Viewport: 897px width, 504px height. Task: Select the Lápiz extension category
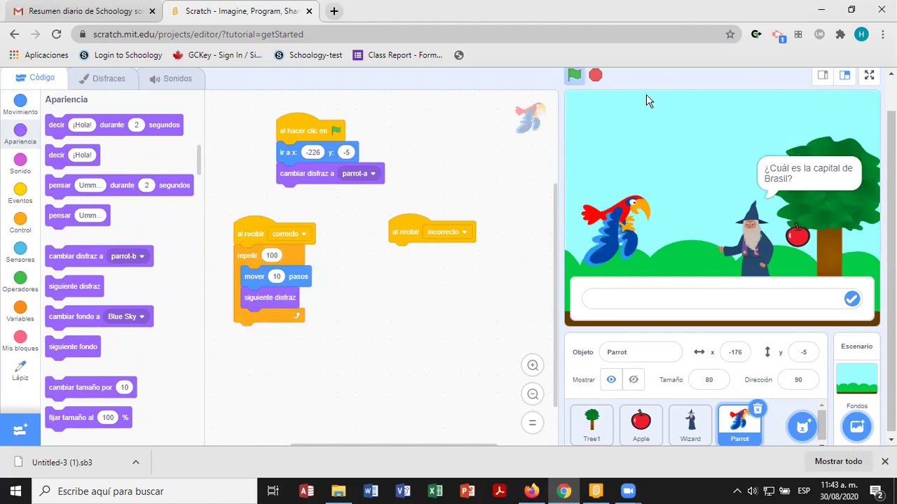click(20, 371)
